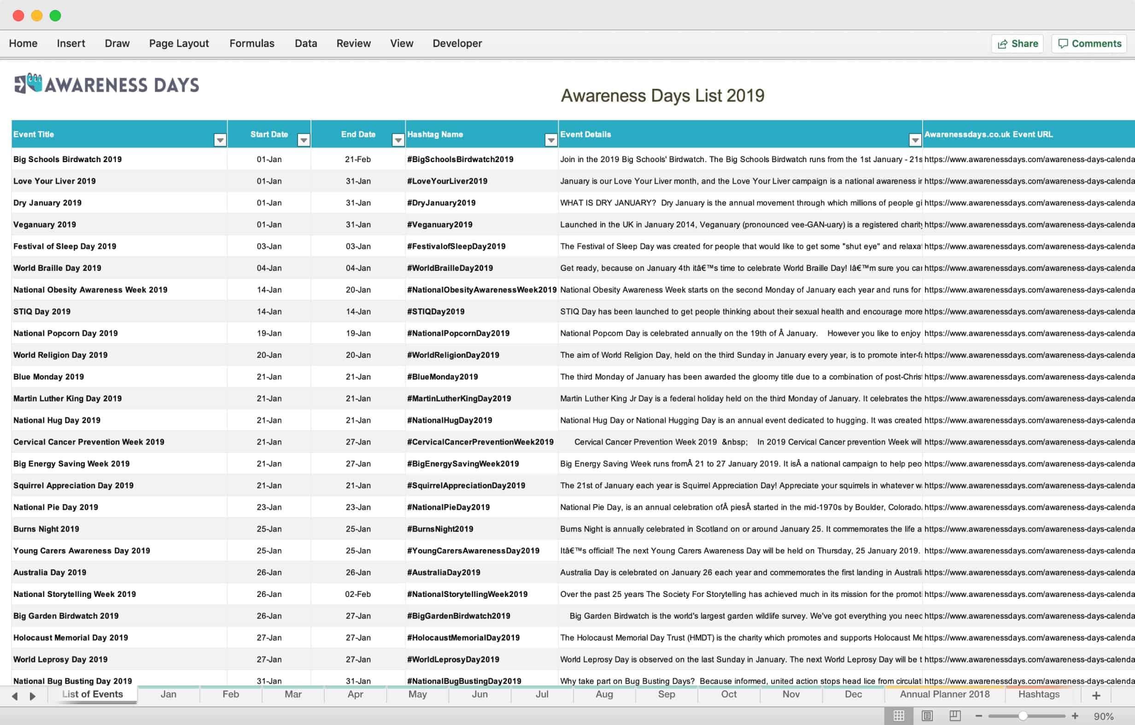1135x725 pixels.
Task: Open the Developer ribbon tab
Action: coord(457,43)
